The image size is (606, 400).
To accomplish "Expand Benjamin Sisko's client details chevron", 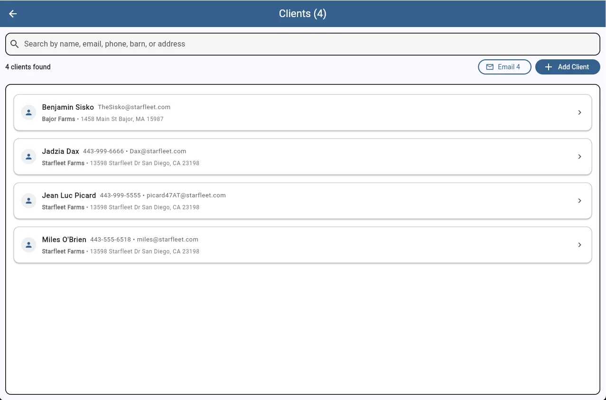I will click(x=579, y=112).
